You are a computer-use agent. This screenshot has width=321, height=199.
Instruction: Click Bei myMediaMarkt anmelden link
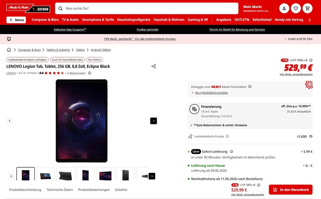point(211,92)
